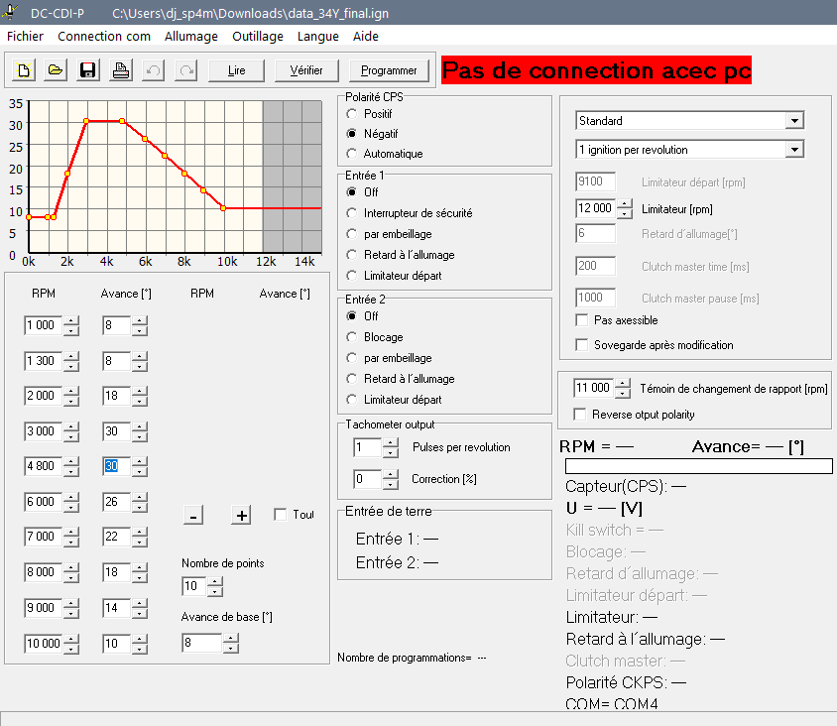Click the DC-CDI-P application icon in the title bar
Viewport: 837px width, 726px height.
point(10,12)
